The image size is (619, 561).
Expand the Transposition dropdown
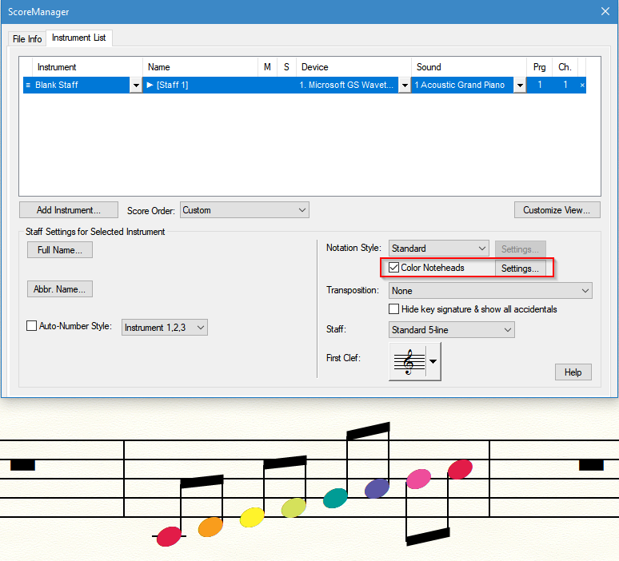pyautogui.click(x=490, y=291)
